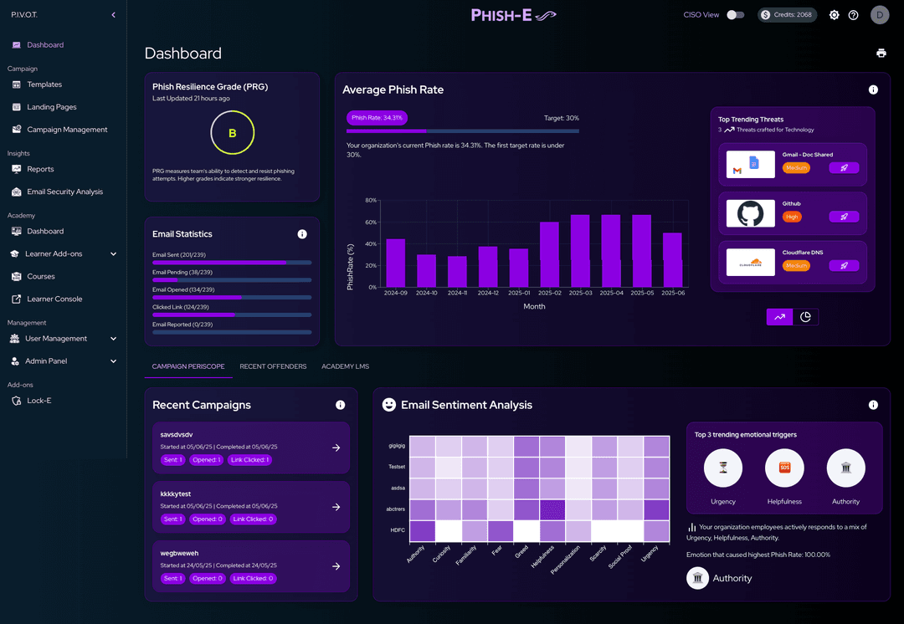
Task: Toggle the CISO View switch
Action: coord(735,15)
